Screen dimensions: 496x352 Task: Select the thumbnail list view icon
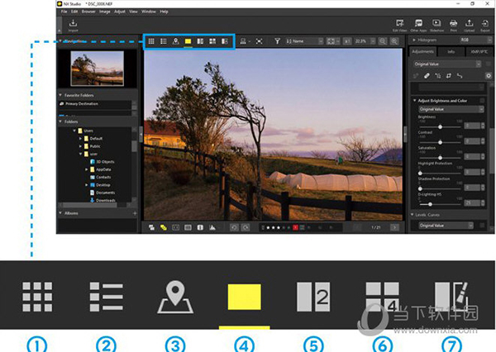[164, 41]
